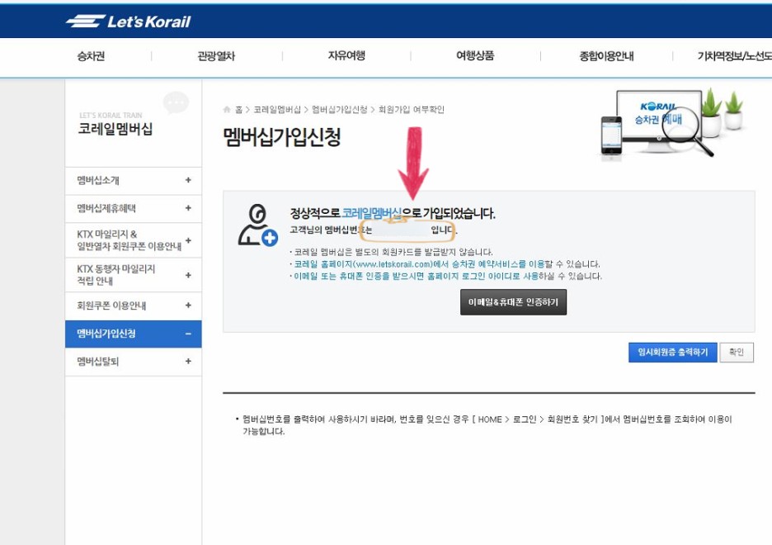Open the 종합이용안내 menu
The width and height of the screenshot is (772, 545).
pyautogui.click(x=606, y=56)
